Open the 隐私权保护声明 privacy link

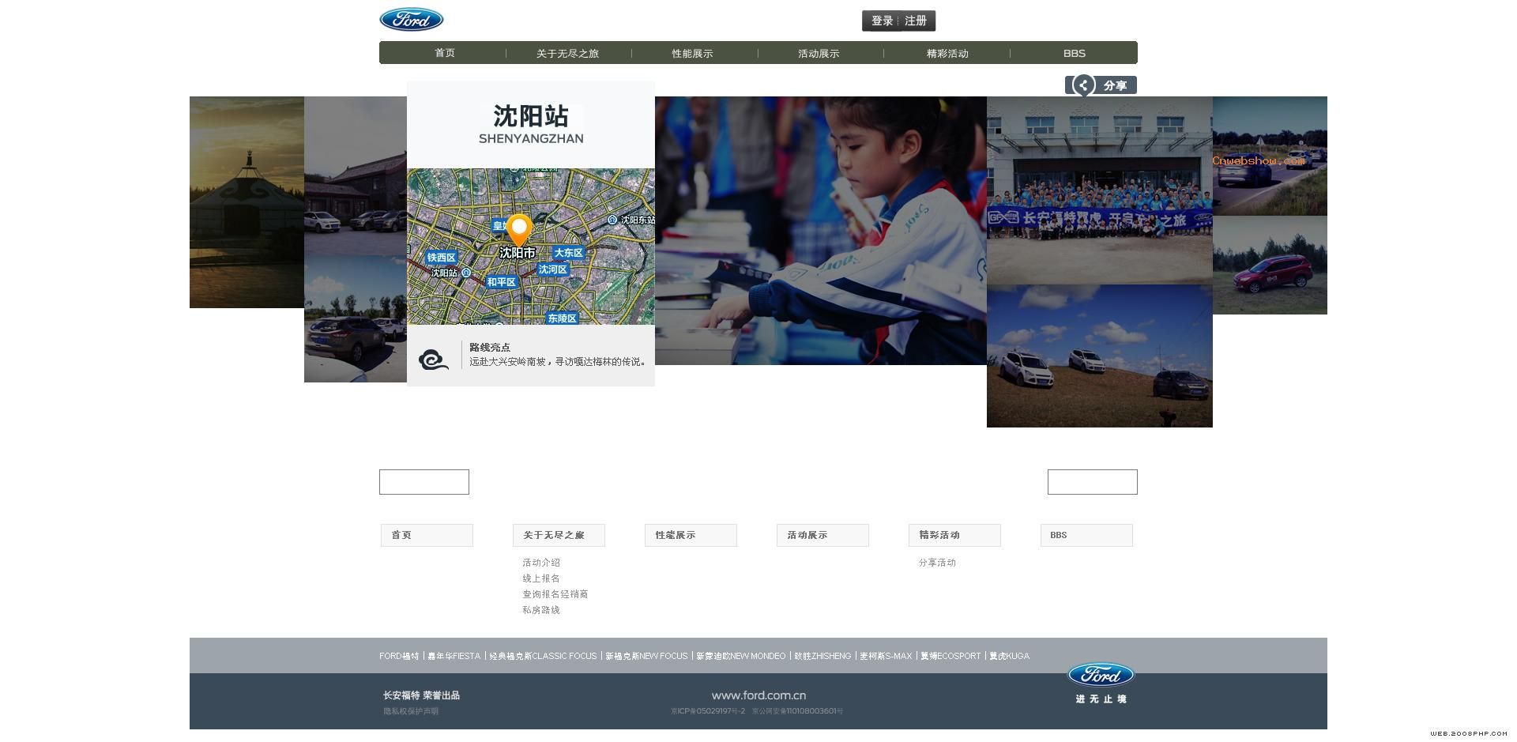[411, 711]
